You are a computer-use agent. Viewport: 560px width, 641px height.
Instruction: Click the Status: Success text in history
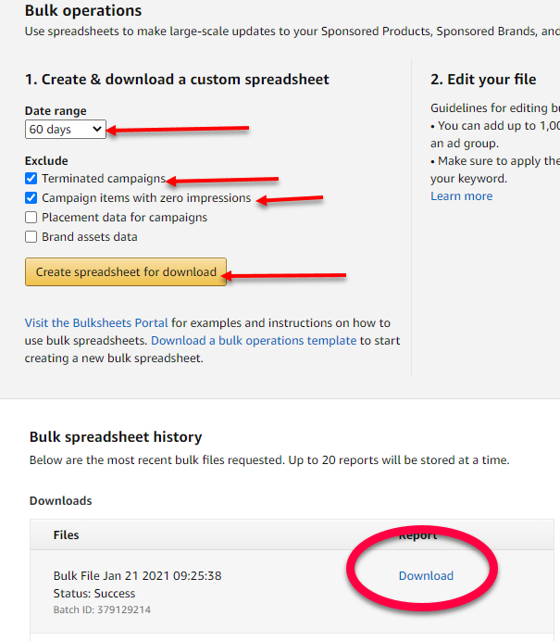pos(94,594)
